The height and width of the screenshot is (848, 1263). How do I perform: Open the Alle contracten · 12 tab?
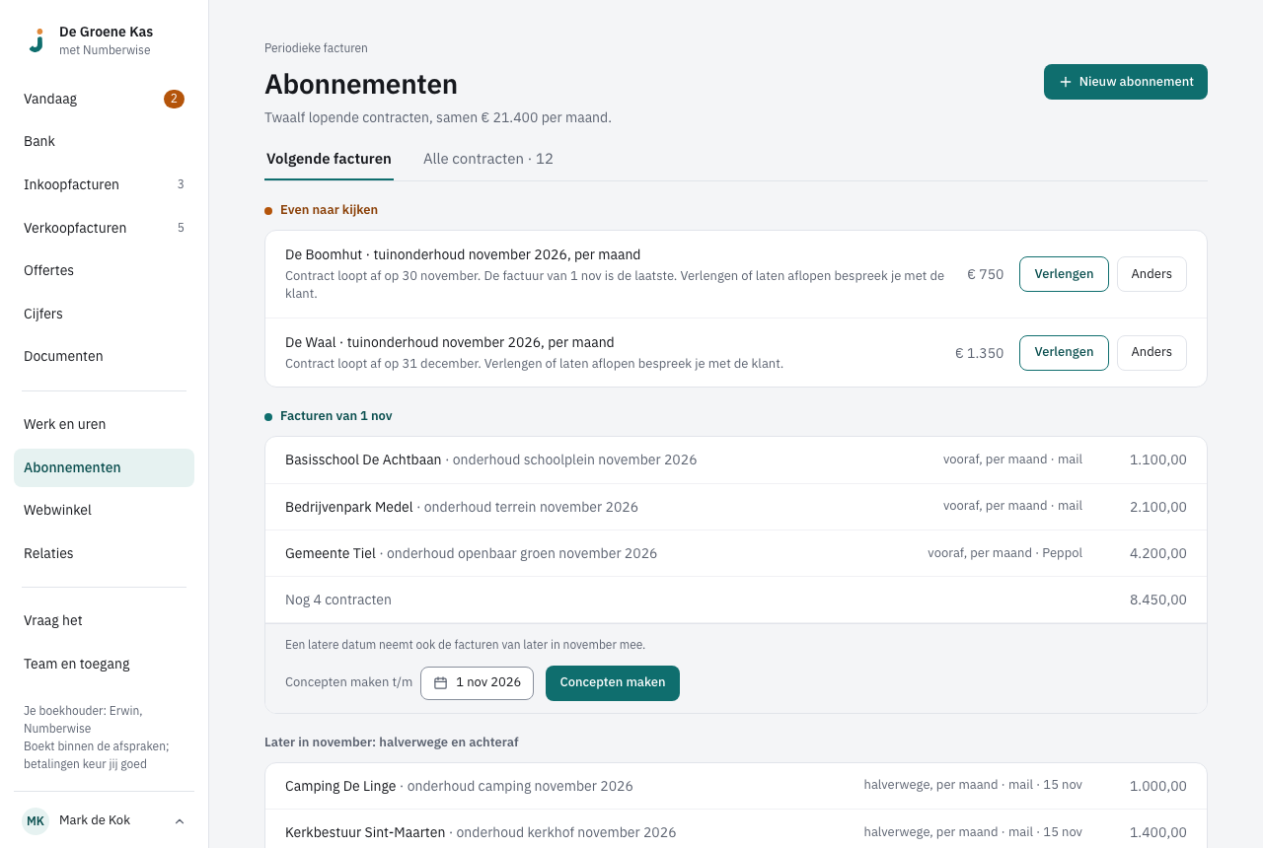488,159
